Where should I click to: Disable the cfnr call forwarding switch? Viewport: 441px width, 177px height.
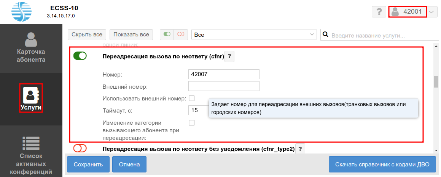tap(80, 56)
